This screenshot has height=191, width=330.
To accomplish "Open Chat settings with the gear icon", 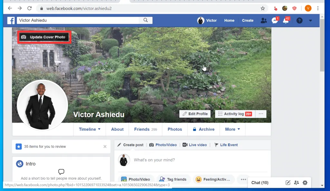I will (x=305, y=183).
